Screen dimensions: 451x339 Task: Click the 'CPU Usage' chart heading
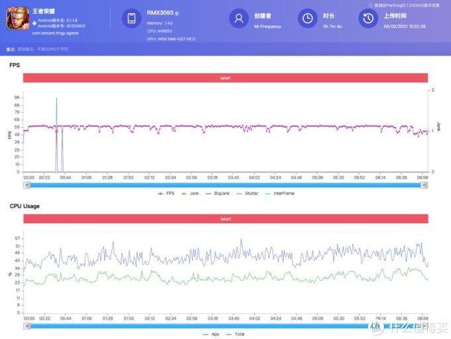(25, 206)
